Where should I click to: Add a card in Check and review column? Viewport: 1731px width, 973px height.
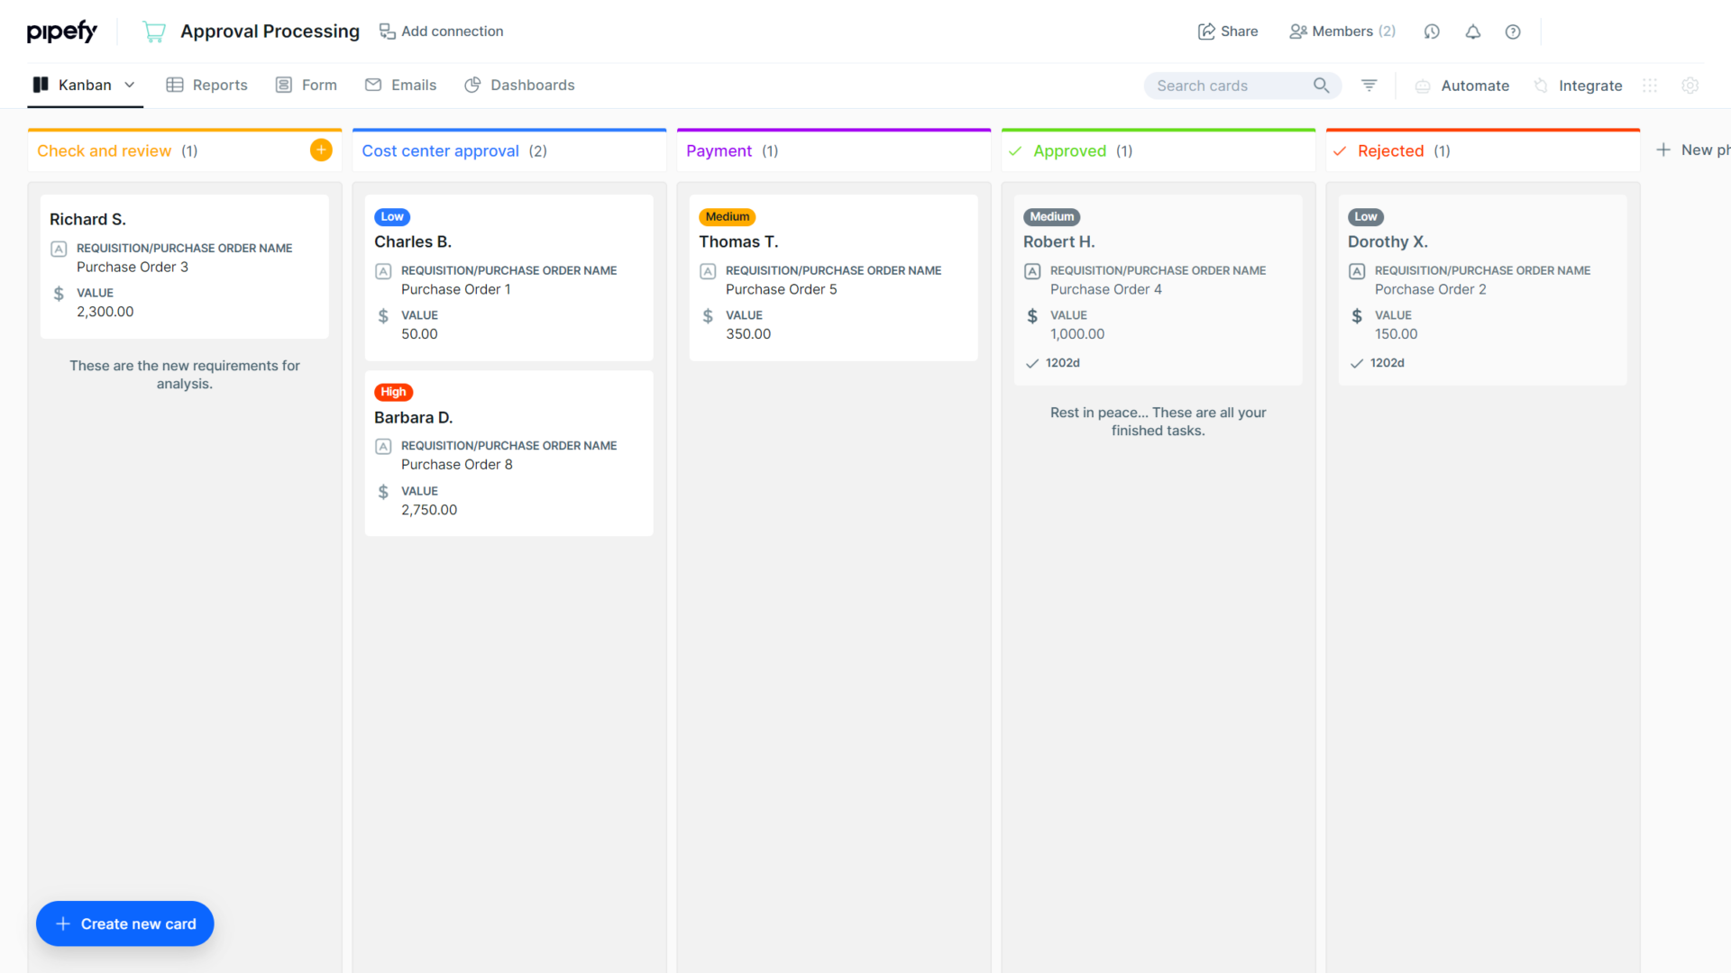coord(320,150)
